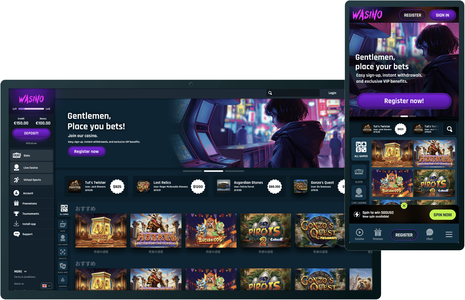This screenshot has height=300, width=465.
Task: Dismiss the spin to win banner
Action: (404, 206)
